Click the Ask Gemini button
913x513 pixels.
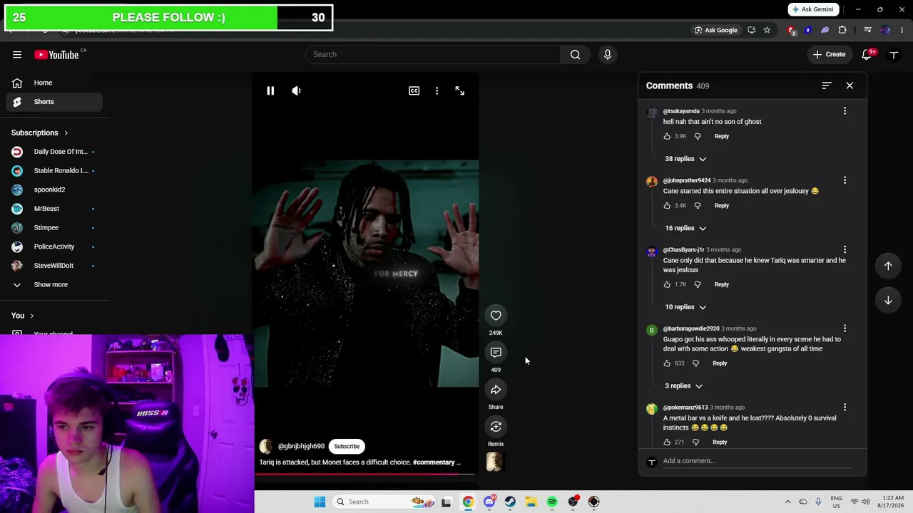812,9
